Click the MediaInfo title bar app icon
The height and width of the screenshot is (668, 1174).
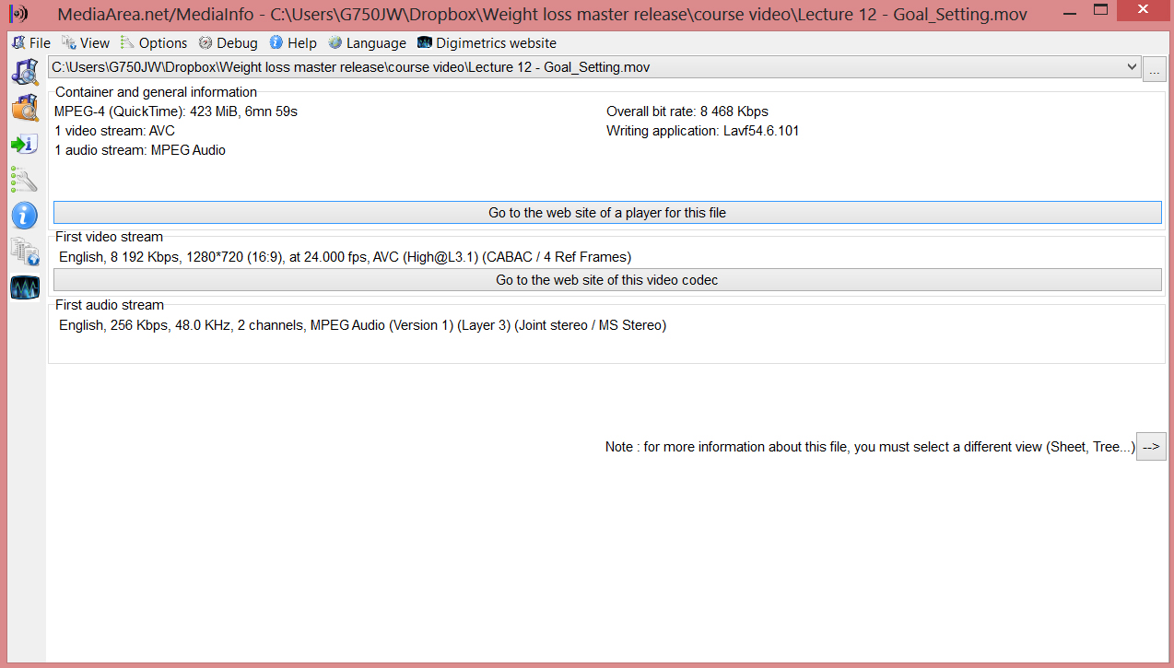pyautogui.click(x=18, y=14)
